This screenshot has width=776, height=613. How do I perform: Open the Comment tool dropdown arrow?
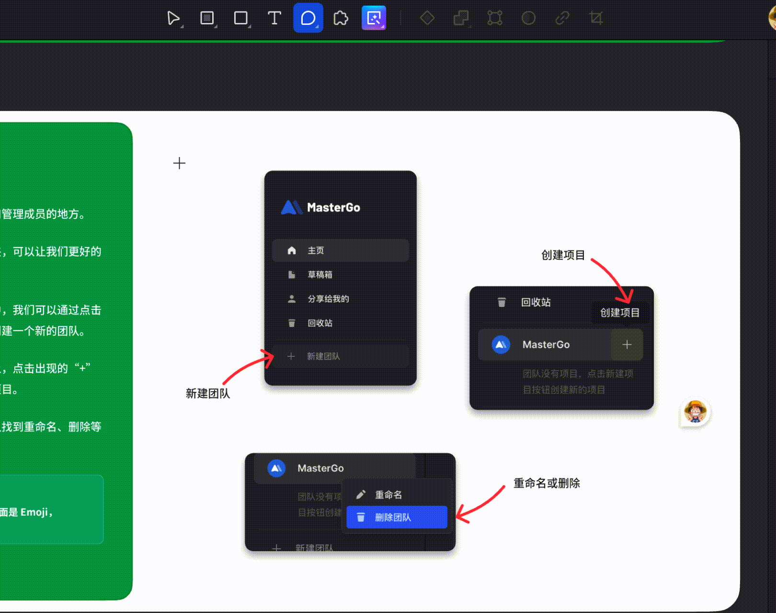(x=317, y=27)
